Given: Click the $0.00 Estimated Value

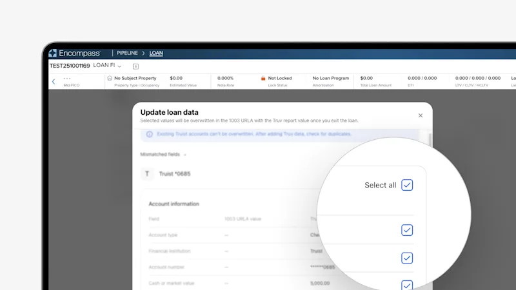Looking at the screenshot, I should [176, 78].
